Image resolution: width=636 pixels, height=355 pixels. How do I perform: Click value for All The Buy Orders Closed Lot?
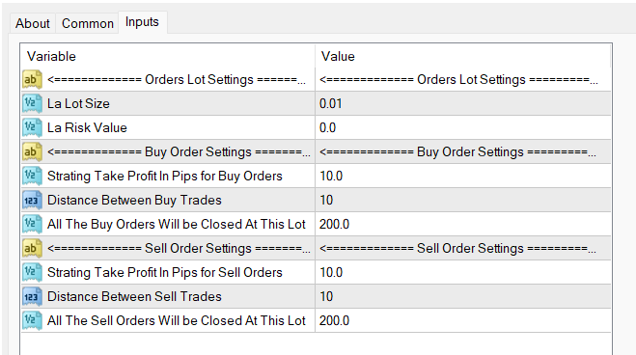pyautogui.click(x=463, y=224)
